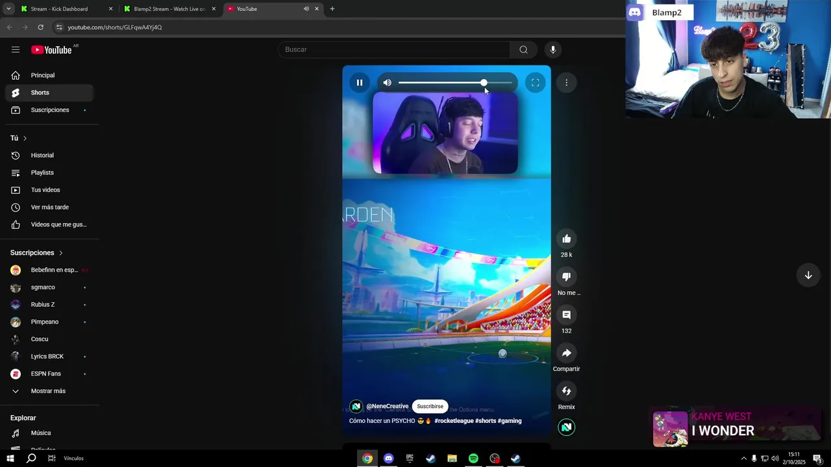Open the sgmarco subscription channel
Screen dimensions: 831x467
tap(49, 287)
